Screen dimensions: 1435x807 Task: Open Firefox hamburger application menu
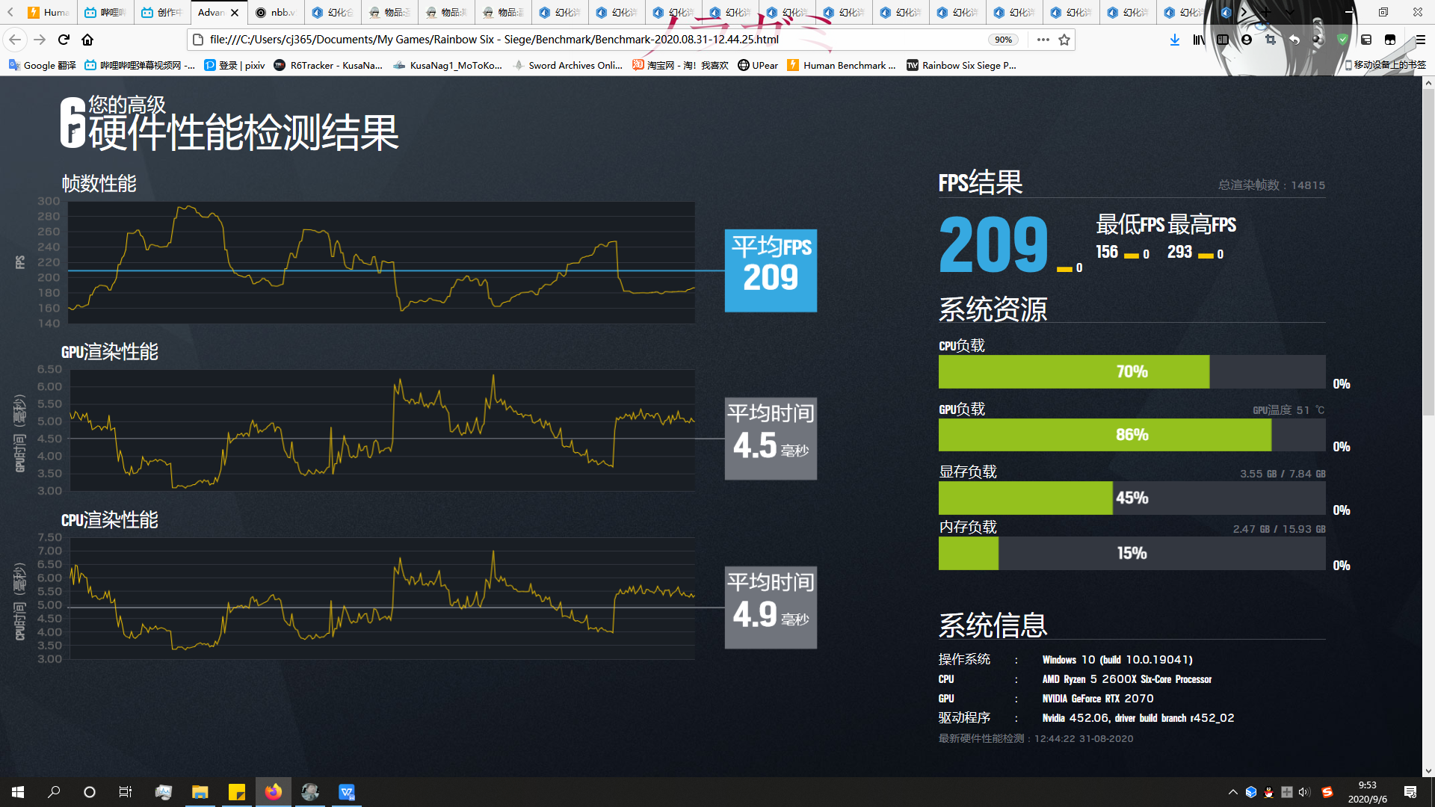[x=1420, y=40]
